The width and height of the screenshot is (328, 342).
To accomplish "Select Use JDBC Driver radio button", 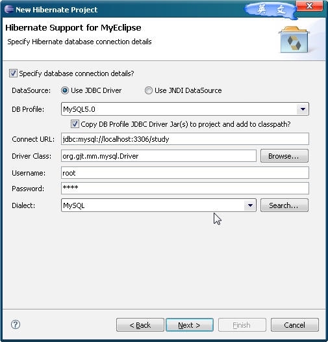I will (x=65, y=90).
